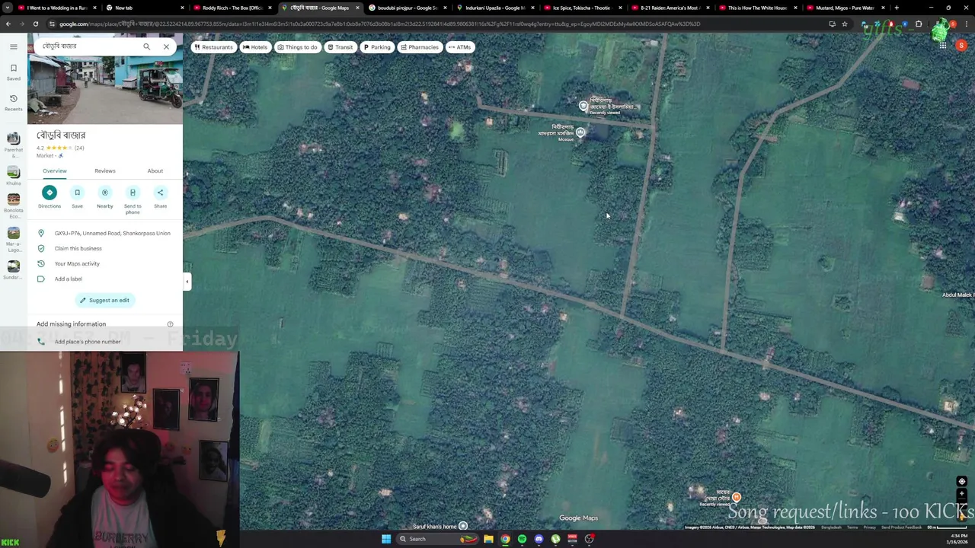
Task: Click the search magnifier icon
Action: pyautogui.click(x=146, y=46)
